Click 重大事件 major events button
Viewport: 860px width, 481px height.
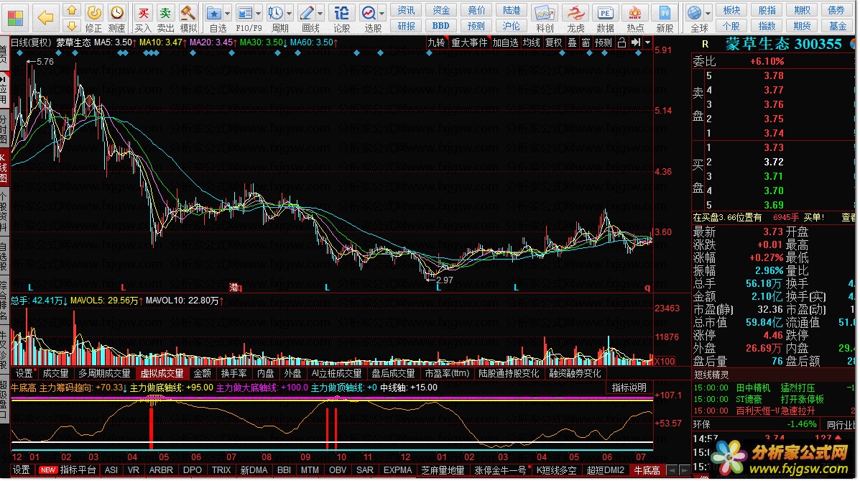coord(469,42)
